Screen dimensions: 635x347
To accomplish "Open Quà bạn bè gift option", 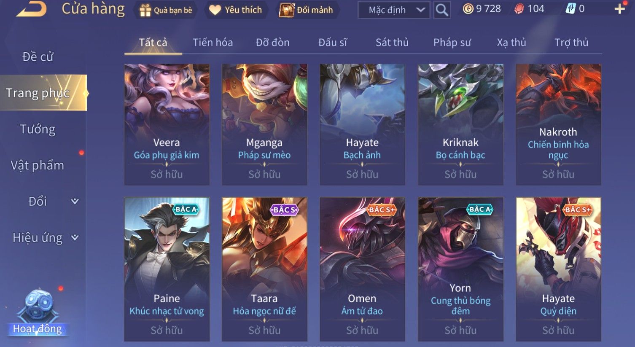I will [x=166, y=10].
